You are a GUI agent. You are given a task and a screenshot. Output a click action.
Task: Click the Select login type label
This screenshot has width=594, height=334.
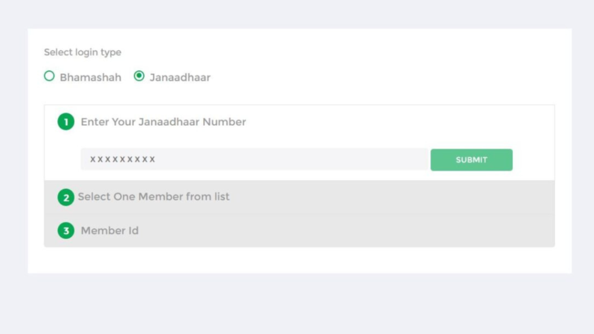[82, 52]
